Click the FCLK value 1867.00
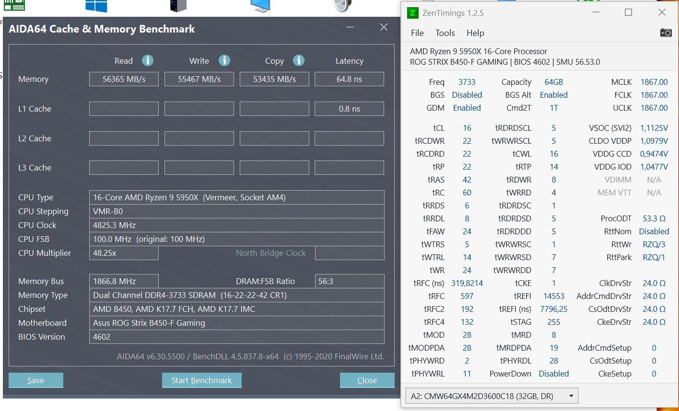Viewport: 679px width, 411px height. (x=654, y=95)
